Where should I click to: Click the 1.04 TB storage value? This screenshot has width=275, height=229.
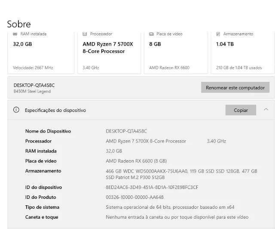click(x=225, y=44)
